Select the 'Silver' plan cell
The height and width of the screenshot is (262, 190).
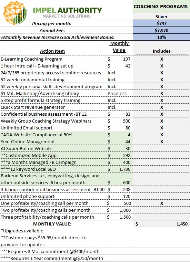[x=161, y=17]
